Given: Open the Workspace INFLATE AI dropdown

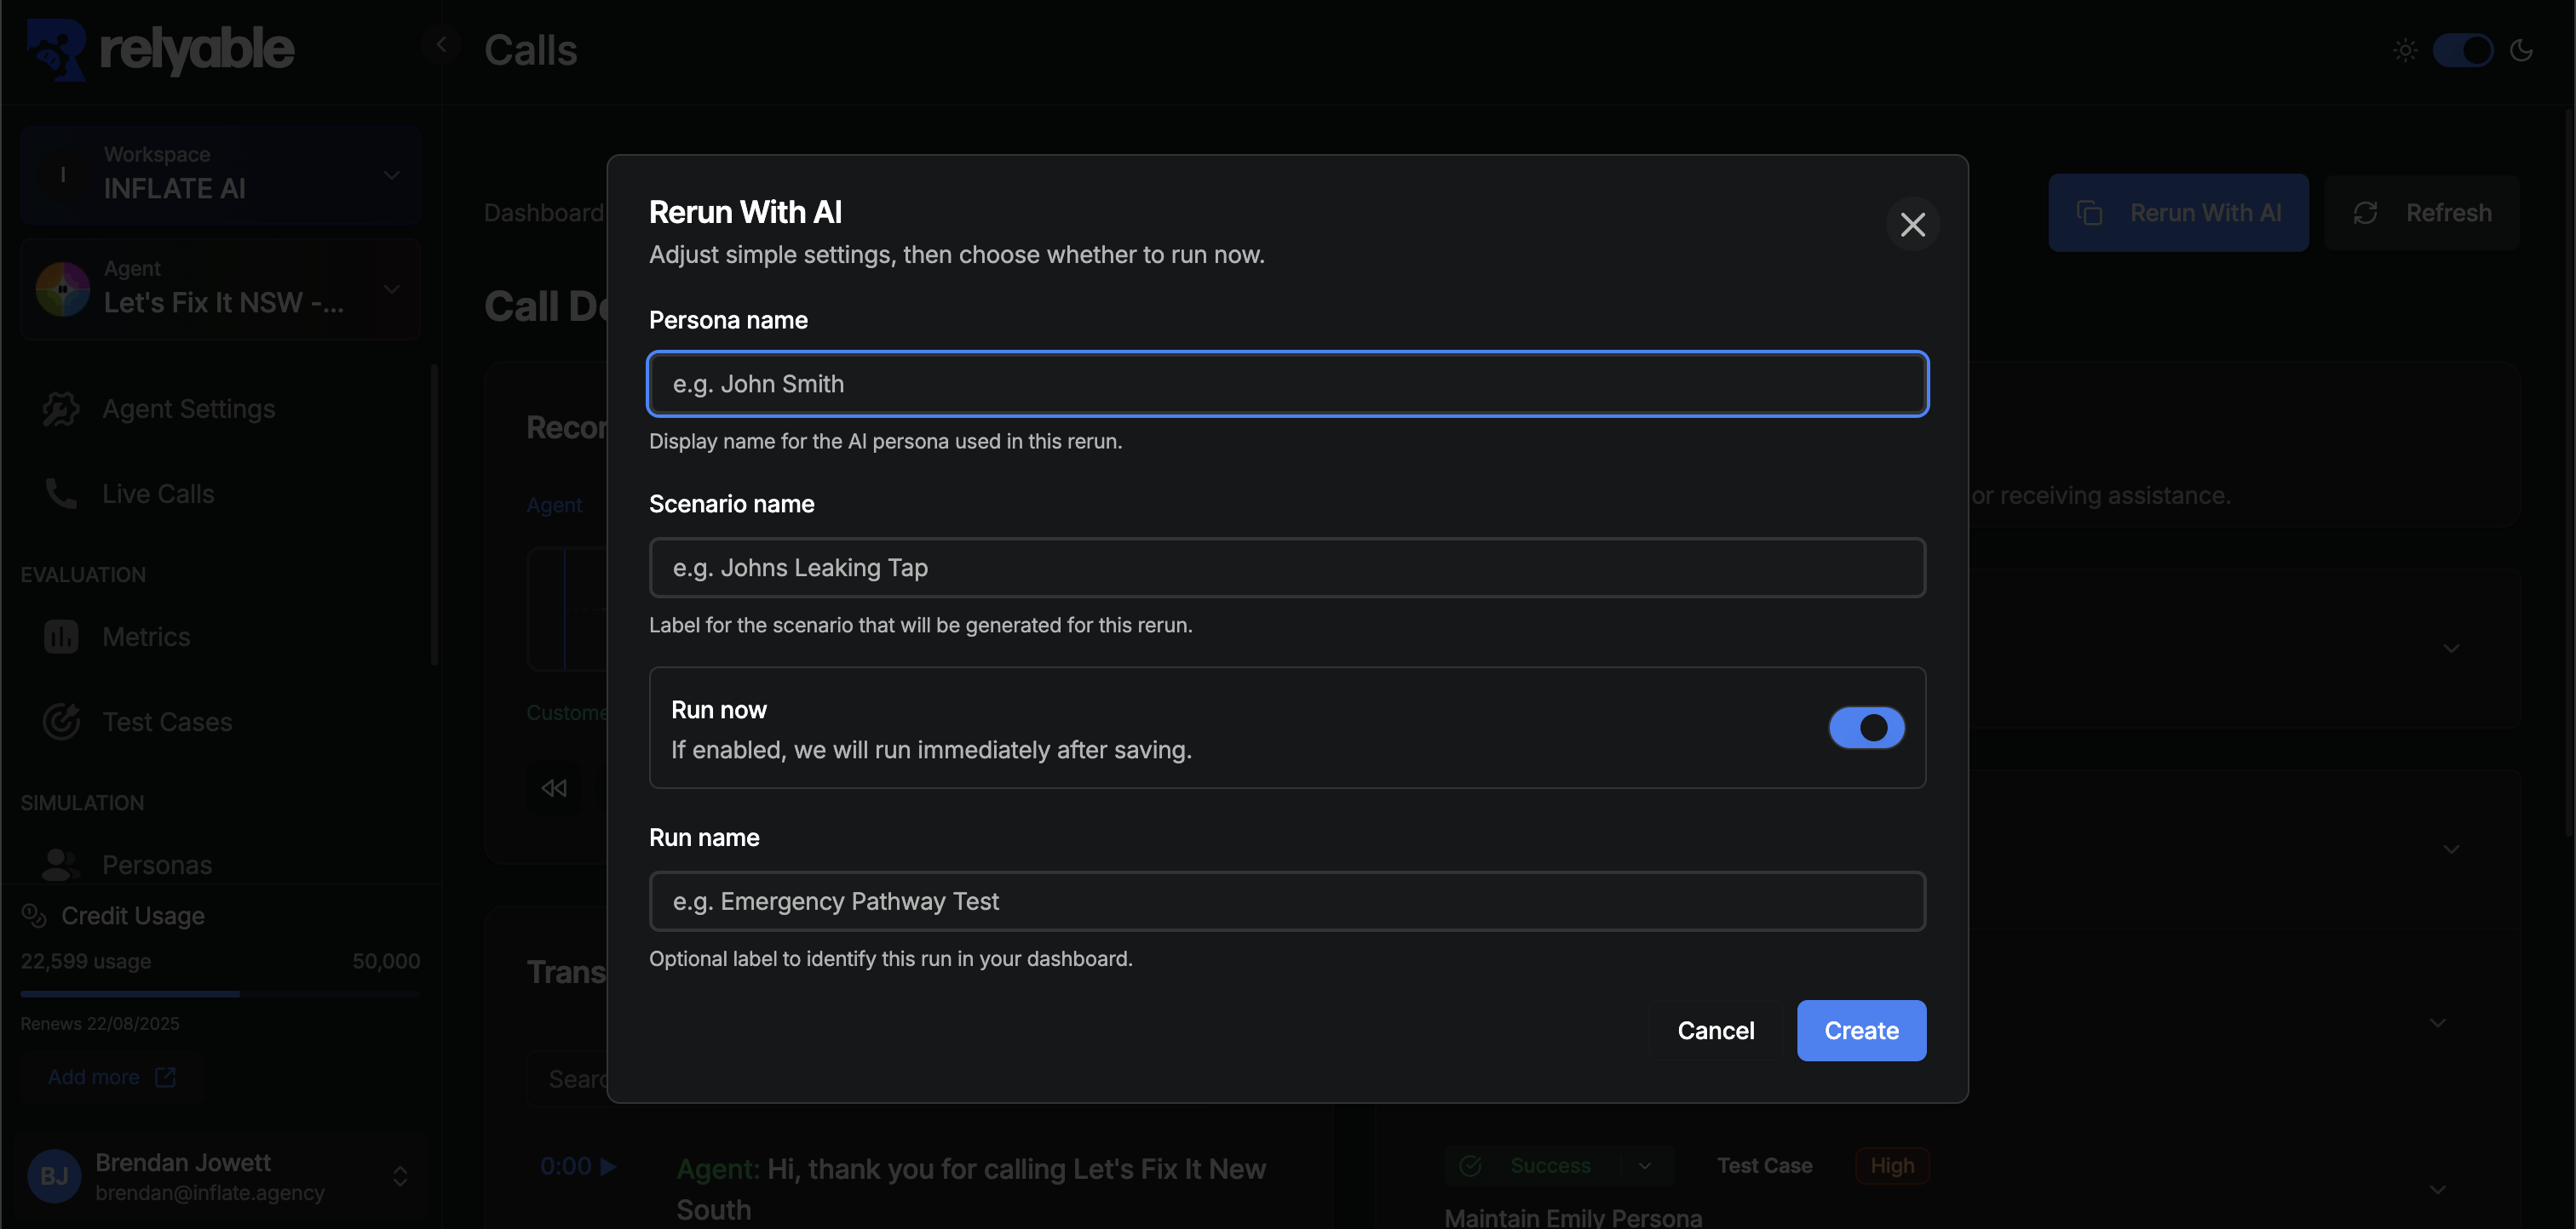Looking at the screenshot, I should point(220,174).
